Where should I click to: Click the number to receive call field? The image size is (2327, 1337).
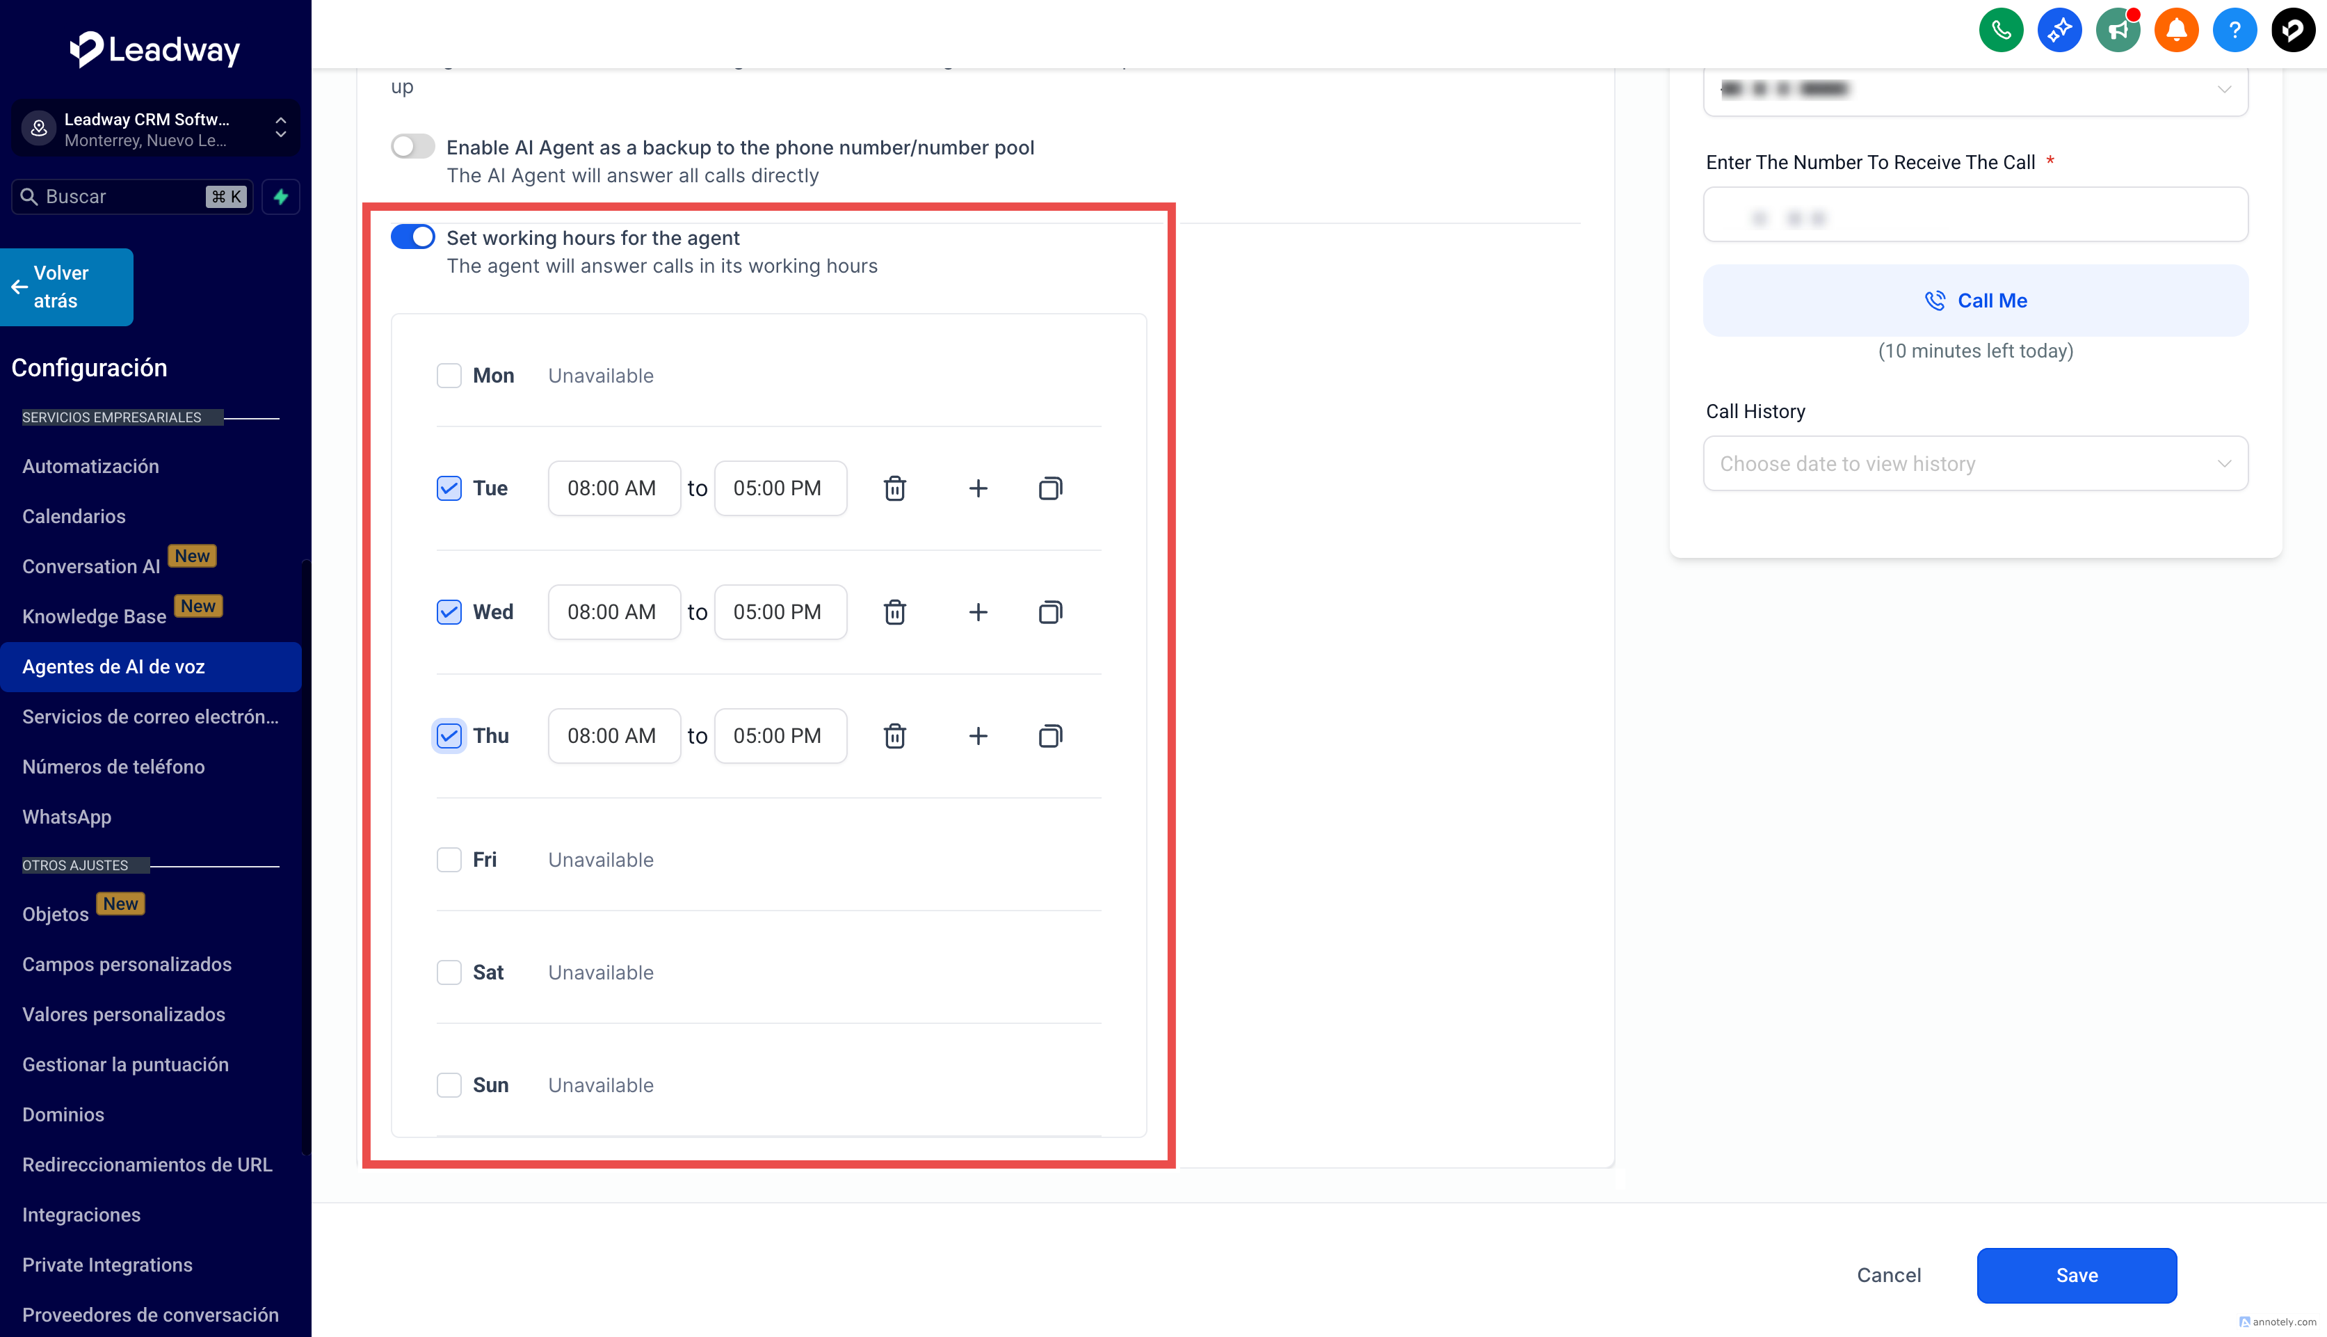click(1974, 216)
